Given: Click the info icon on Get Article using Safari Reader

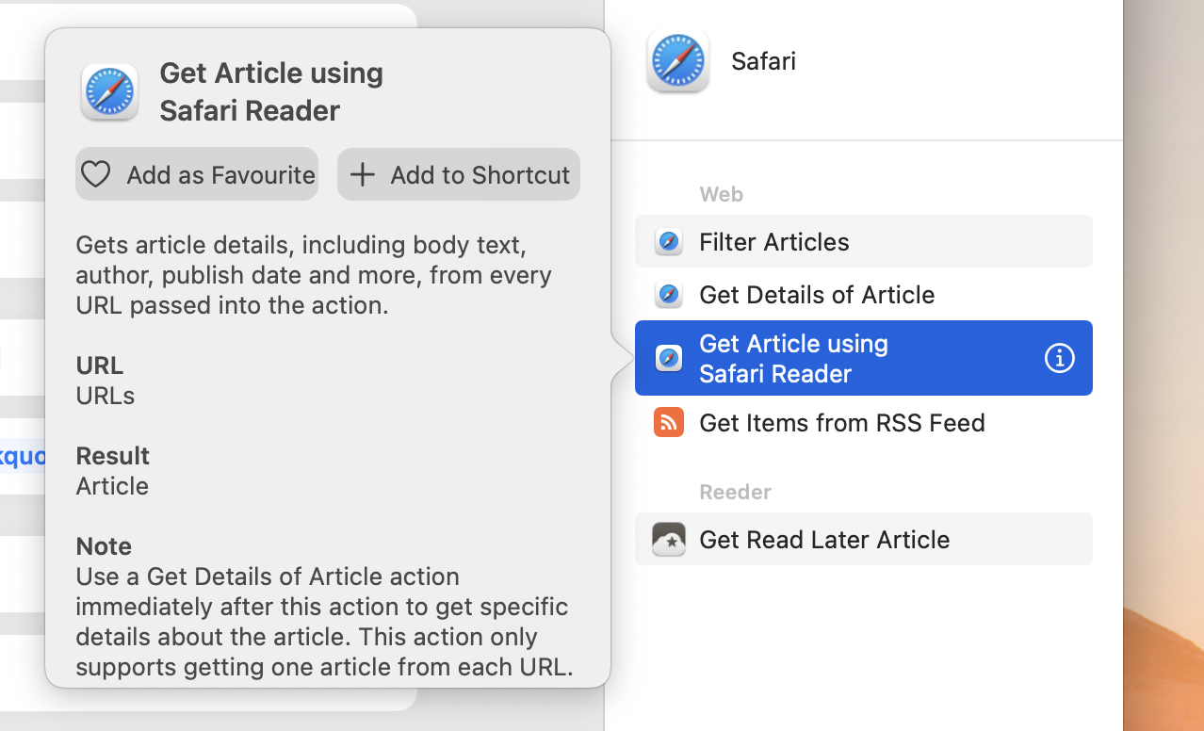Looking at the screenshot, I should 1059,358.
